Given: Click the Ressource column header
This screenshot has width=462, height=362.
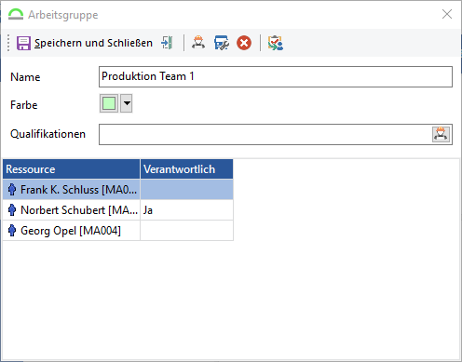Looking at the screenshot, I should click(x=72, y=169).
